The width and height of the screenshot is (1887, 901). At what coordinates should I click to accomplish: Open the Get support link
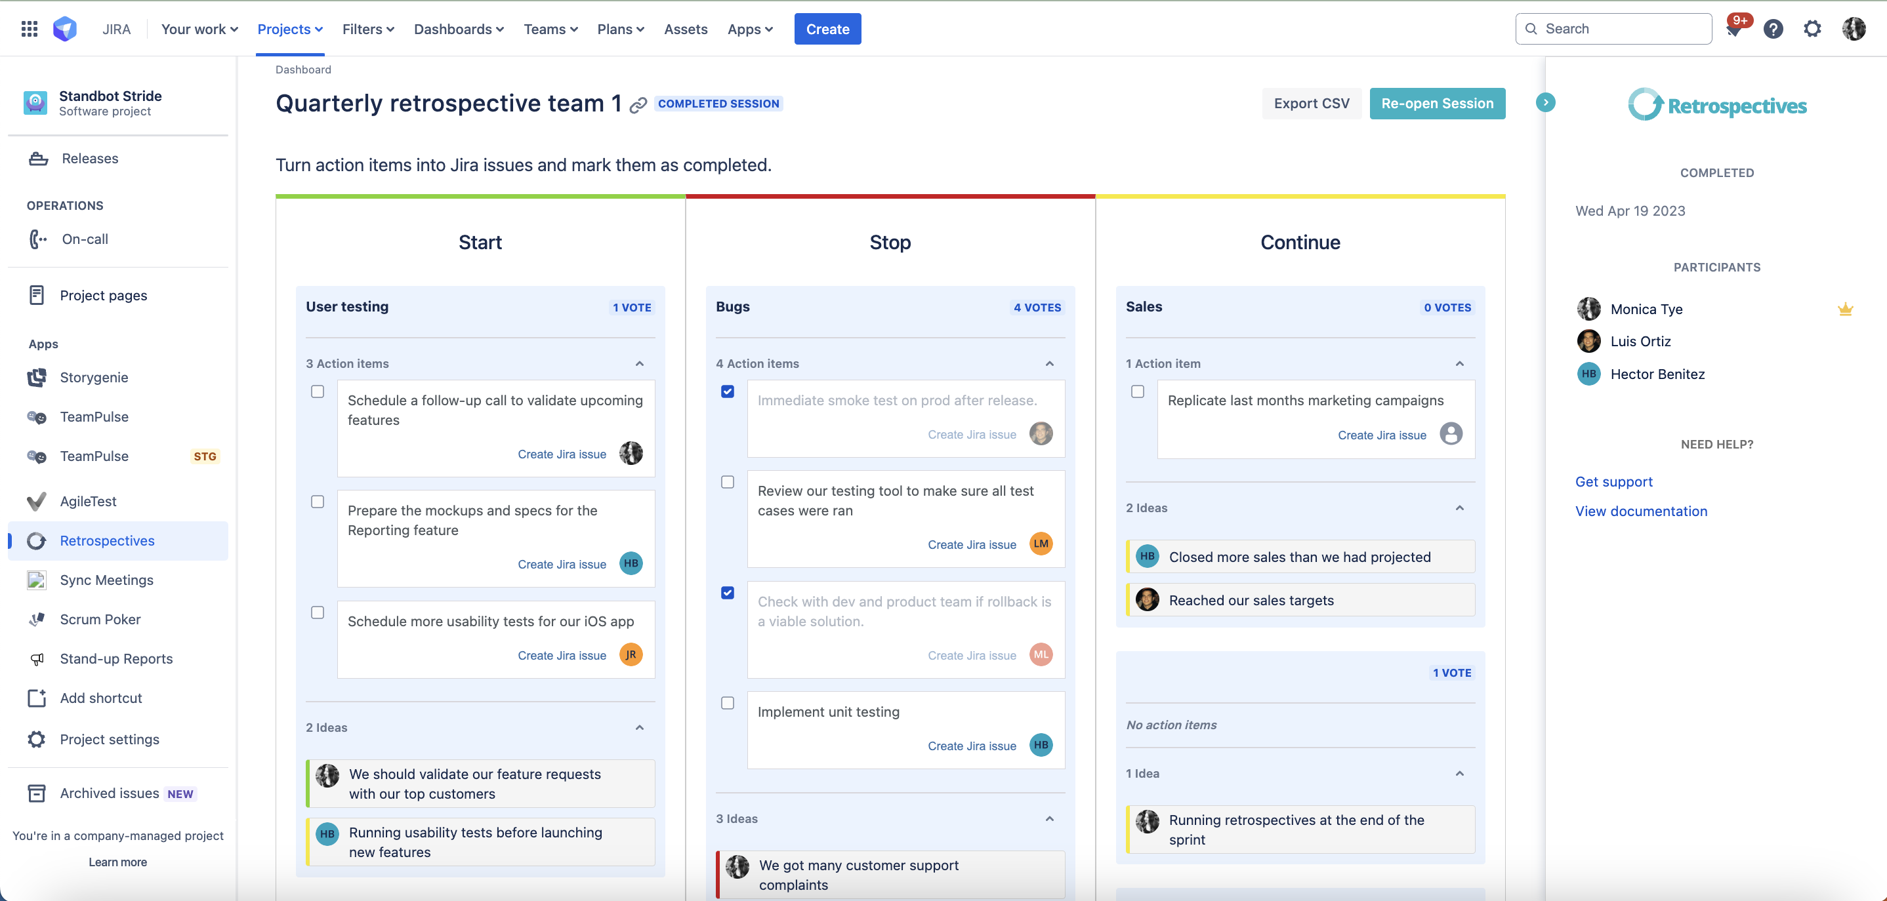[x=1614, y=481]
